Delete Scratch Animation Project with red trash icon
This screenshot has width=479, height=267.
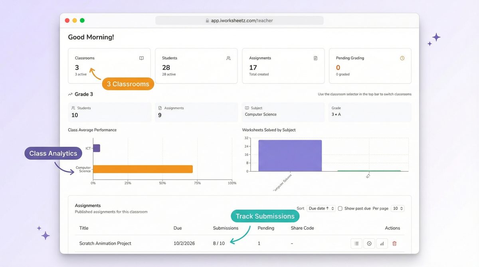tap(394, 243)
